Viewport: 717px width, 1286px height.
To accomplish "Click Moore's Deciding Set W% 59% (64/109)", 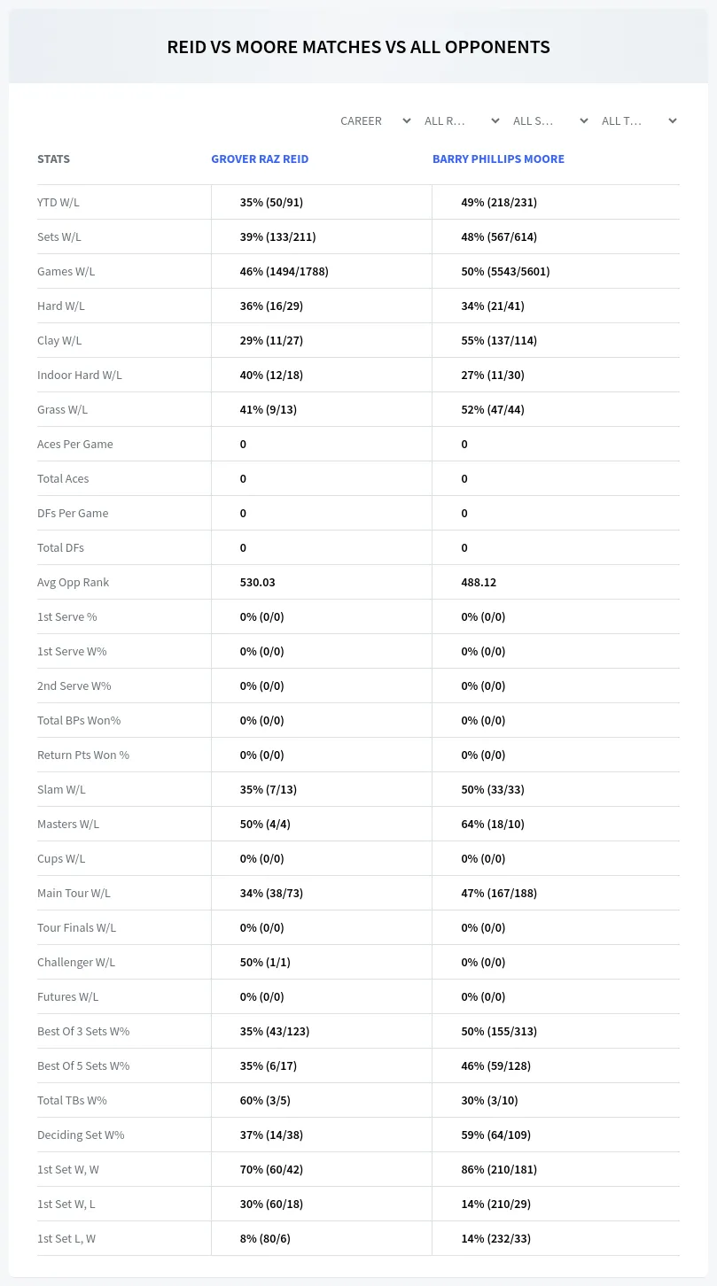I will tap(495, 1135).
